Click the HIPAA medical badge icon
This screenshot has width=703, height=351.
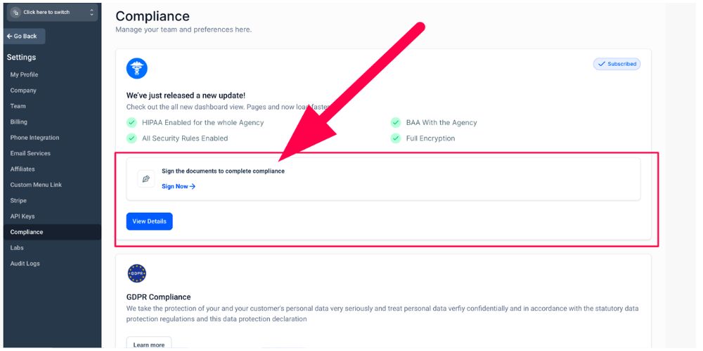point(137,68)
